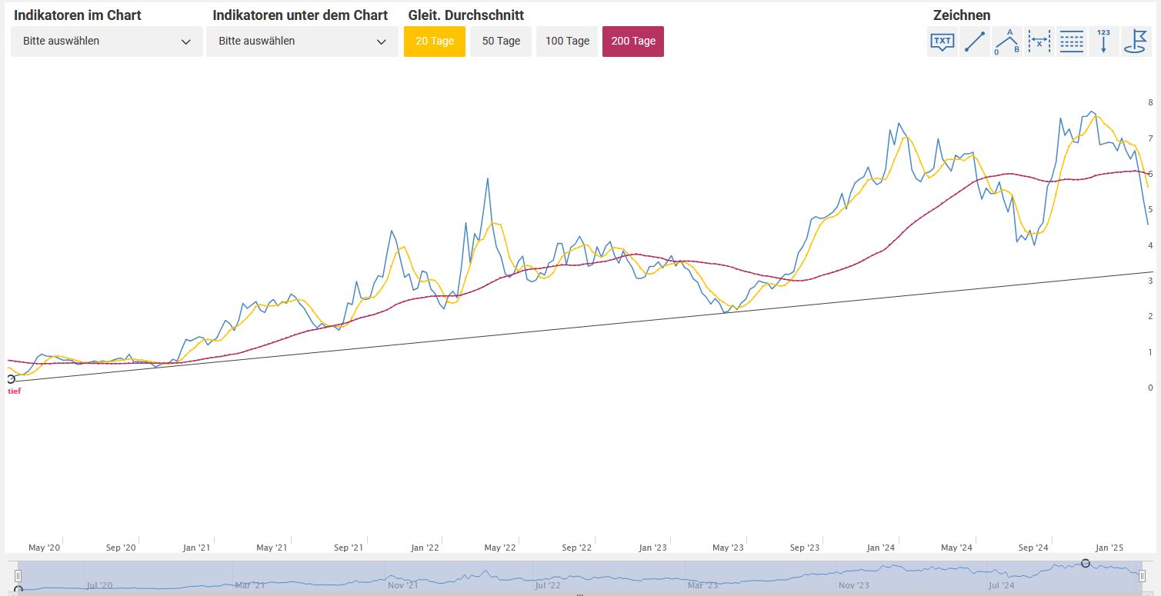Activate the horizontal distance measurement tool
1161x596 pixels.
pos(1039,42)
